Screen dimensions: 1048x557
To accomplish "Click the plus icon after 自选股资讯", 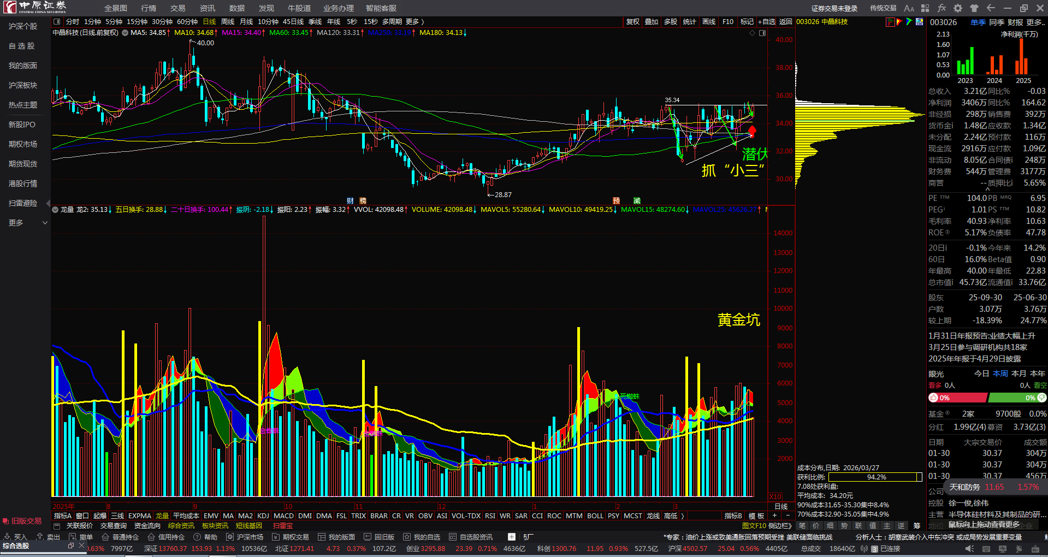I will 512,537.
